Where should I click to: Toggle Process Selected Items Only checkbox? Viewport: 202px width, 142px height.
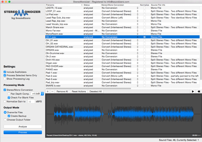[5, 76]
